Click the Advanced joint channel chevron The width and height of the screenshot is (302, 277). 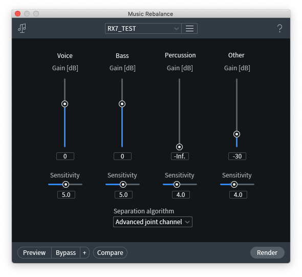coord(187,222)
